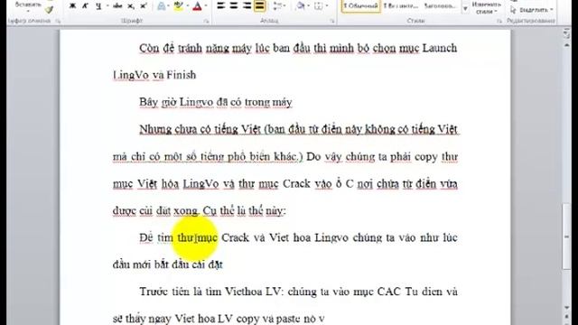Open borders dropdown arrow
The height and width of the screenshot is (325, 578).
point(327,6)
